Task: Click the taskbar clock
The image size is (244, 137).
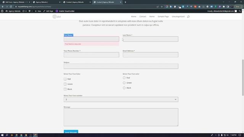Action: pos(233,135)
